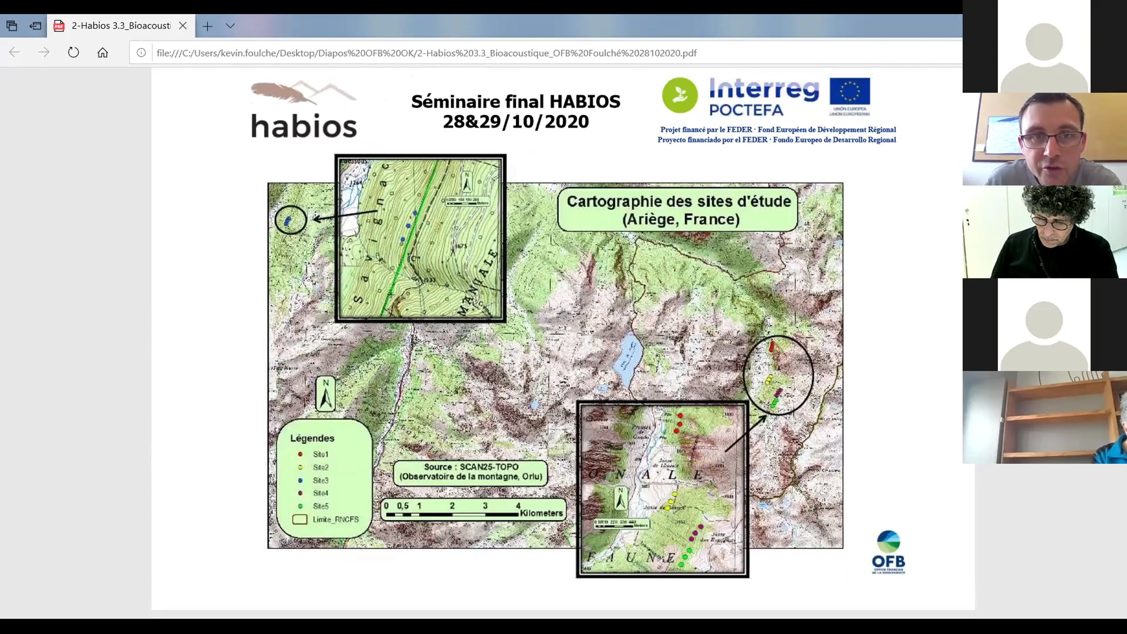Select the curly-haired participant video tile
The width and height of the screenshot is (1127, 634).
[1044, 232]
